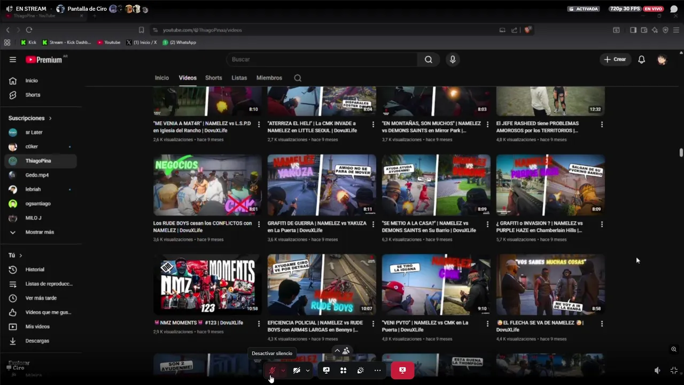The width and height of the screenshot is (684, 385).
Task: Switch to the Shorts channel tab
Action: pyautogui.click(x=213, y=78)
